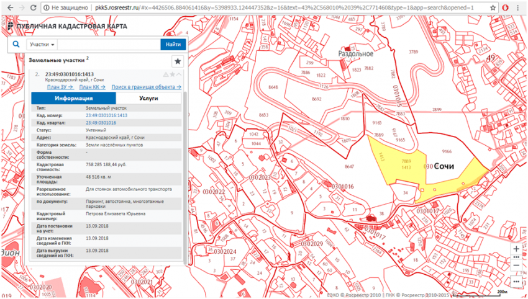Click parcel number 8692 on map
This screenshot has height=299, width=528.
(317, 99)
